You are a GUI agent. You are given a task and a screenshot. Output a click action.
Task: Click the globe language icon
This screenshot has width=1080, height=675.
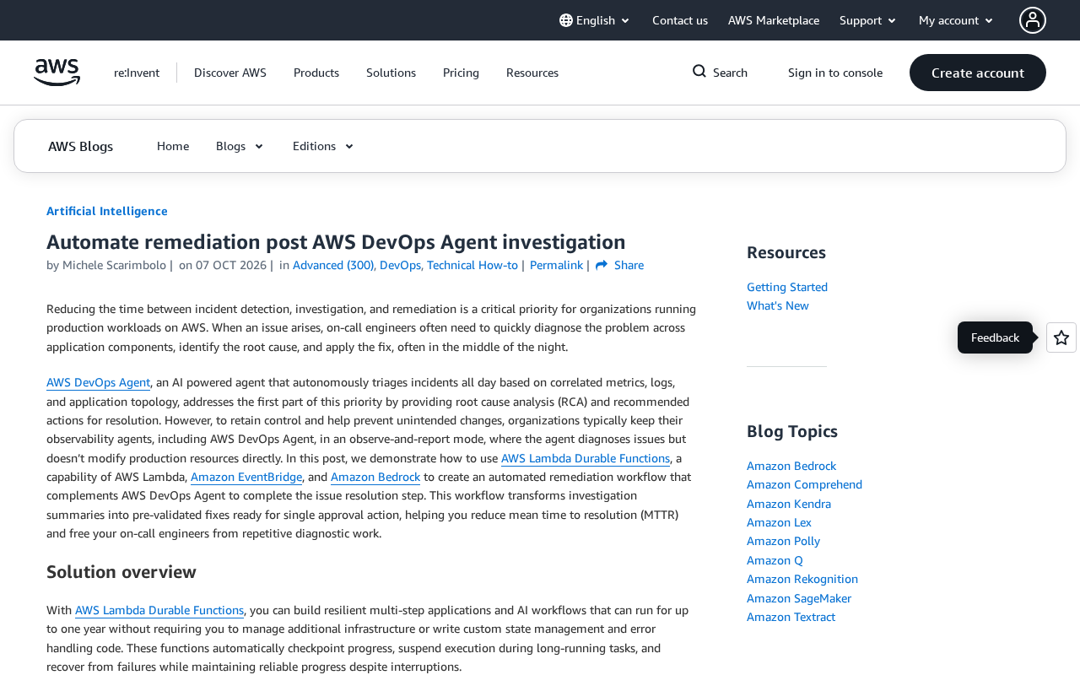click(x=566, y=20)
